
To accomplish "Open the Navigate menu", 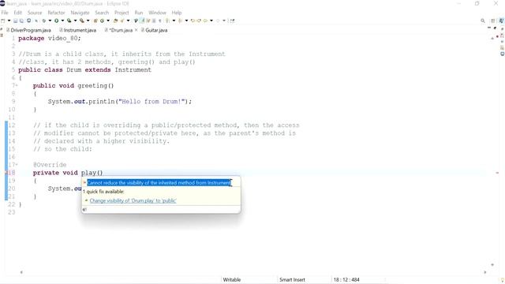I will 80,13.
